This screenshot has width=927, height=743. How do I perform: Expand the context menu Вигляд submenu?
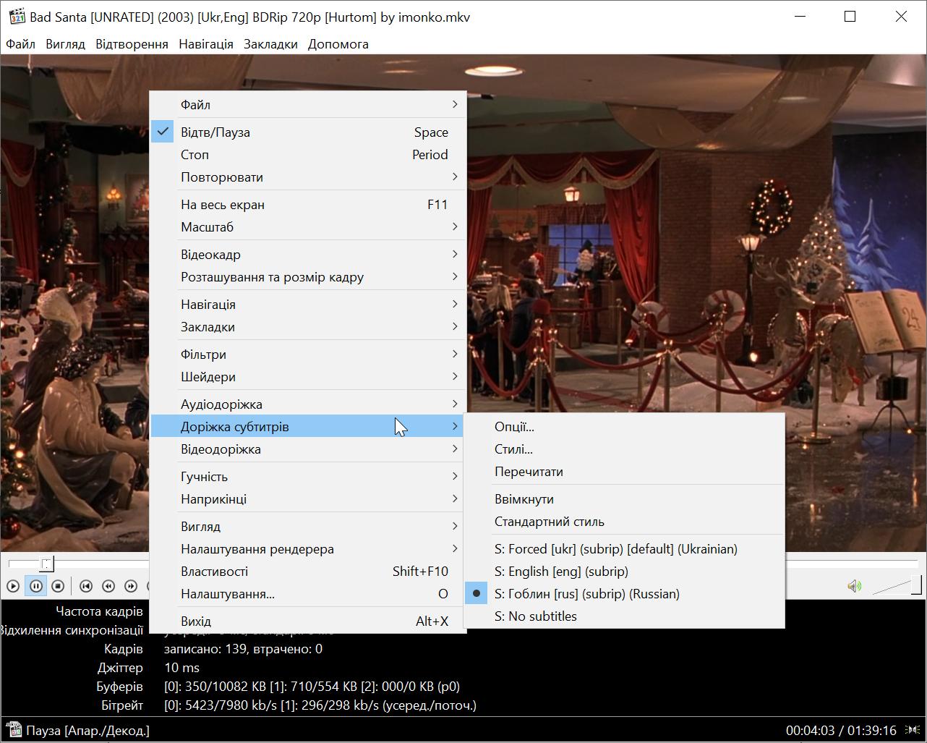point(308,527)
